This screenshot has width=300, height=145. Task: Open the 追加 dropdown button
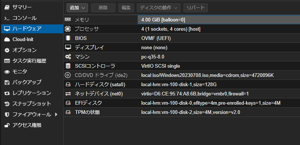pos(77,8)
